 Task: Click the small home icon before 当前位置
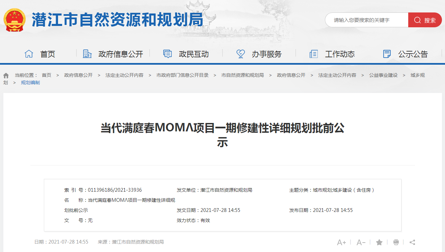click(6, 75)
